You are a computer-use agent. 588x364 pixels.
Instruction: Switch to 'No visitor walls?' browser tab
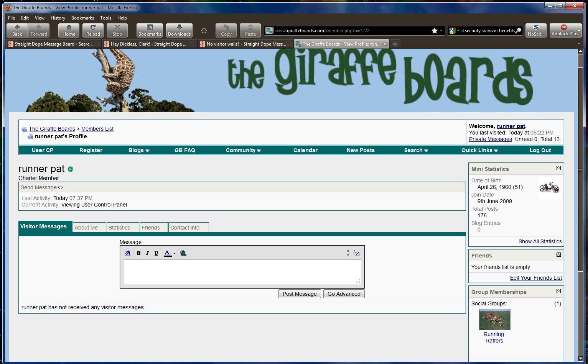tap(245, 44)
